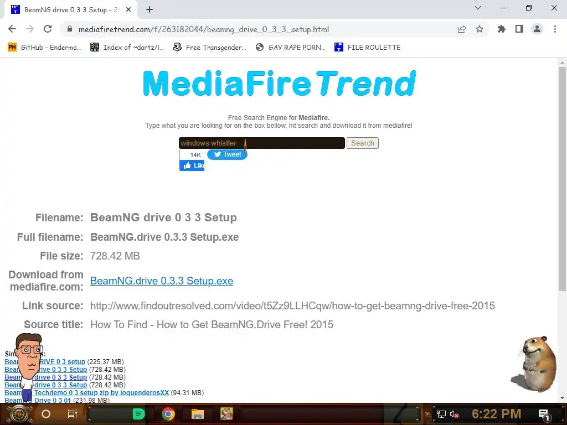Viewport: 567px width, 425px height.
Task: Open the Chrome three-dot menu
Action: [x=555, y=29]
